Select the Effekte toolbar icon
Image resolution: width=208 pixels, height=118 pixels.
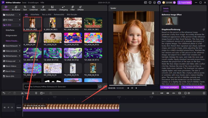click(80, 8)
